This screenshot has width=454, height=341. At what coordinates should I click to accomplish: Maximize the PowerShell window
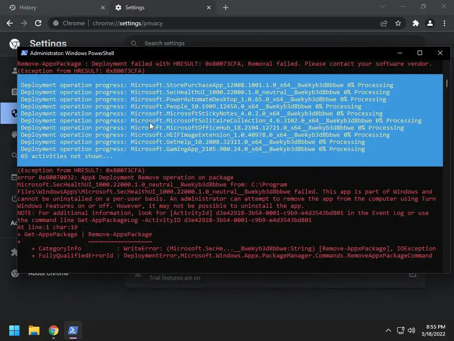click(420, 53)
